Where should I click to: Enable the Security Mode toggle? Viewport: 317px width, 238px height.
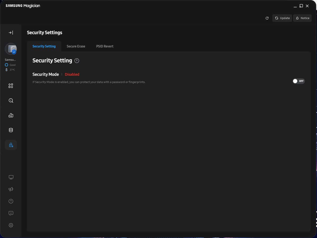coord(299,81)
